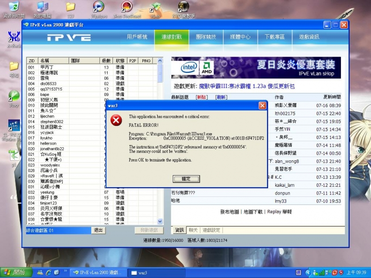Open the 下載專區 section in the top menu
This screenshot has width=371, height=278.
tap(274, 37)
